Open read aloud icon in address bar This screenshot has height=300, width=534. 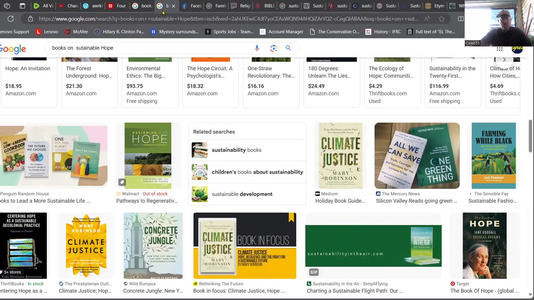[x=427, y=19]
